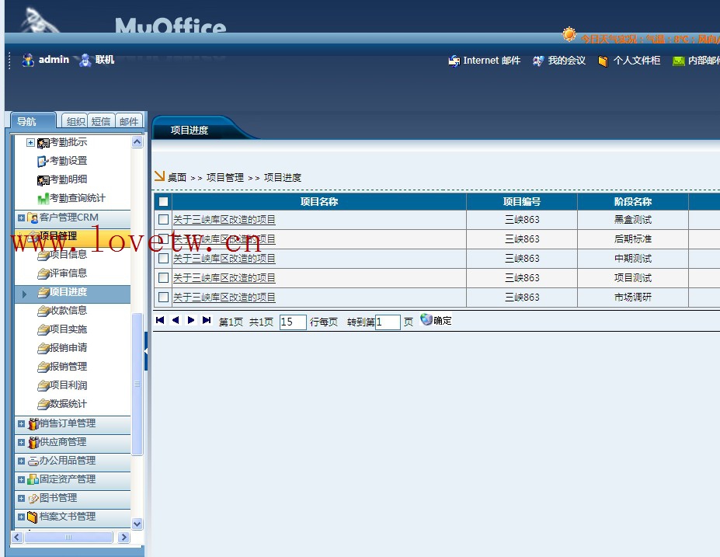Click the rows-per-page input field
Image resolution: width=720 pixels, height=557 pixels.
pyautogui.click(x=292, y=322)
